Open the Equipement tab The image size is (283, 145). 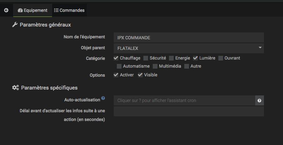pyautogui.click(x=32, y=10)
